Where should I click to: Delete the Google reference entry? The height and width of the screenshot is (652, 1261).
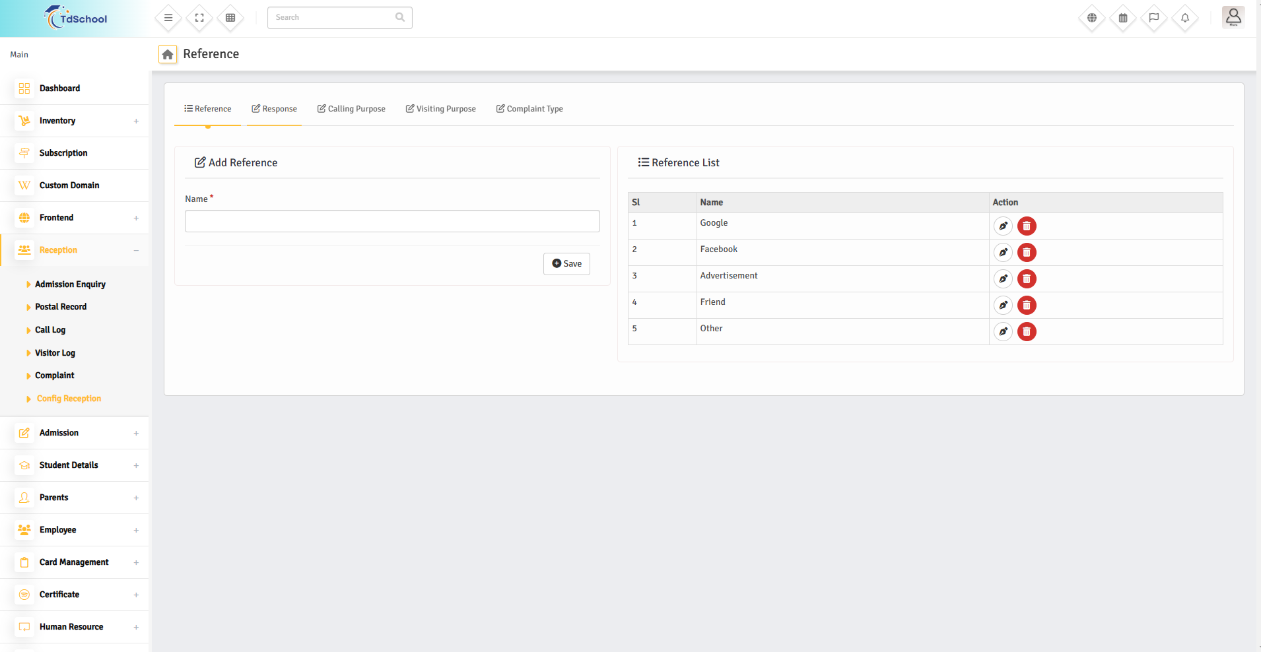(x=1027, y=226)
